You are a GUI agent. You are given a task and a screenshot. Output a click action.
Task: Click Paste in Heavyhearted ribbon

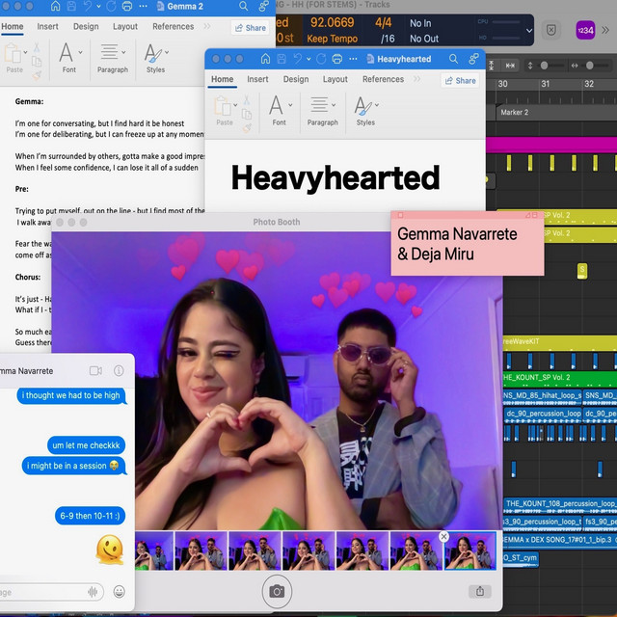[225, 111]
